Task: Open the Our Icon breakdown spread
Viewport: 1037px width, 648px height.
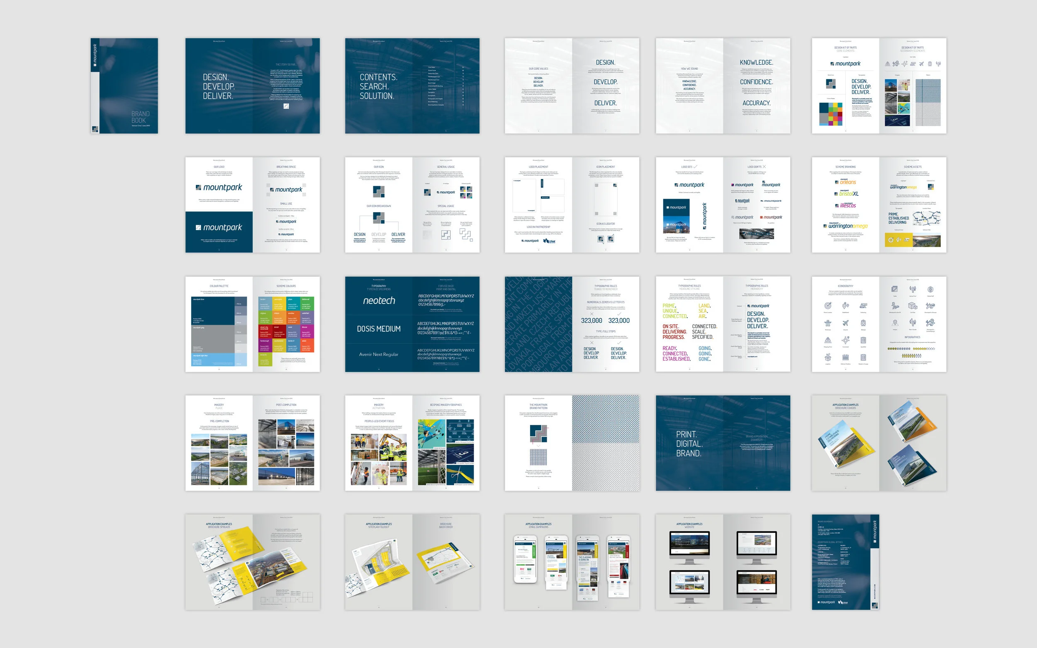Action: click(x=412, y=205)
